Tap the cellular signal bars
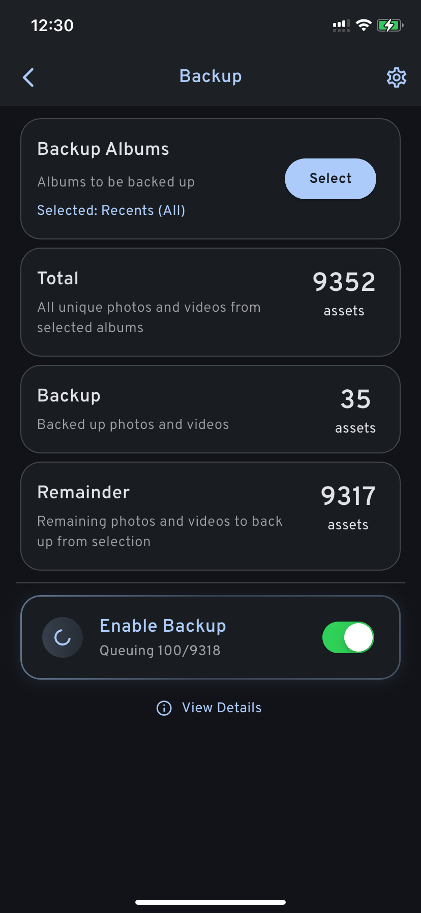Image resolution: width=421 pixels, height=913 pixels. pos(341,25)
